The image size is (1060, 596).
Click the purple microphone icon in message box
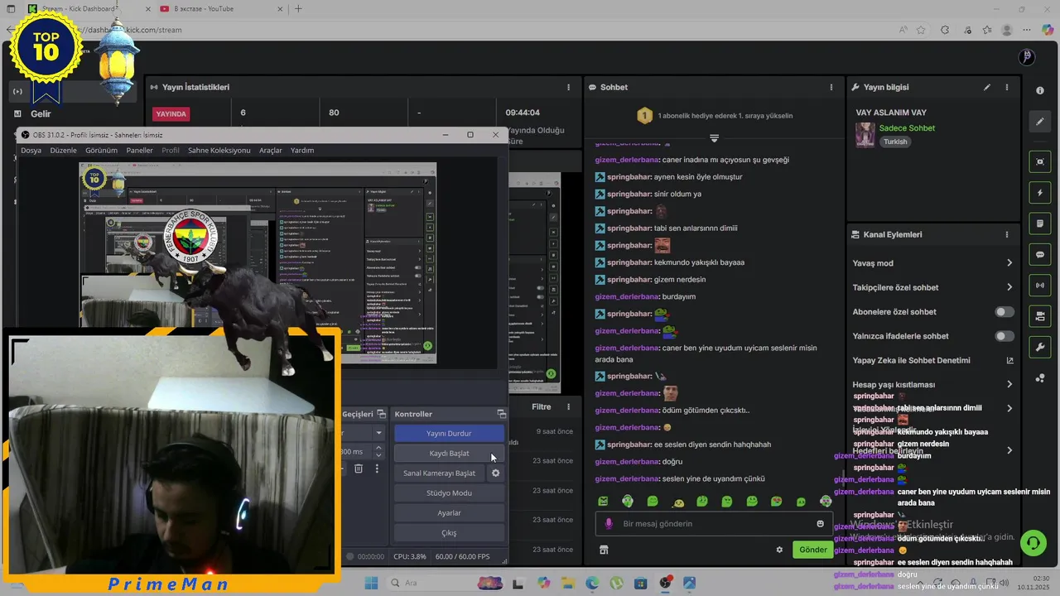pyautogui.click(x=609, y=523)
